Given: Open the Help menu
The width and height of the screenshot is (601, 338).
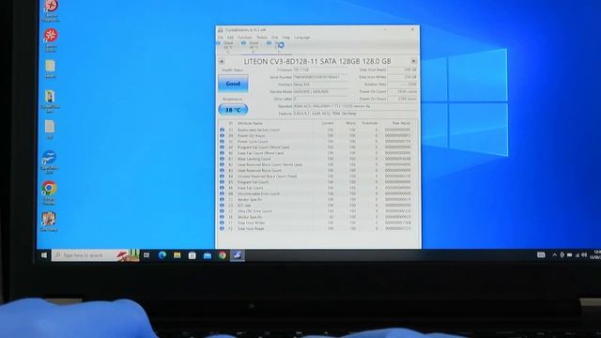Looking at the screenshot, I should (285, 38).
